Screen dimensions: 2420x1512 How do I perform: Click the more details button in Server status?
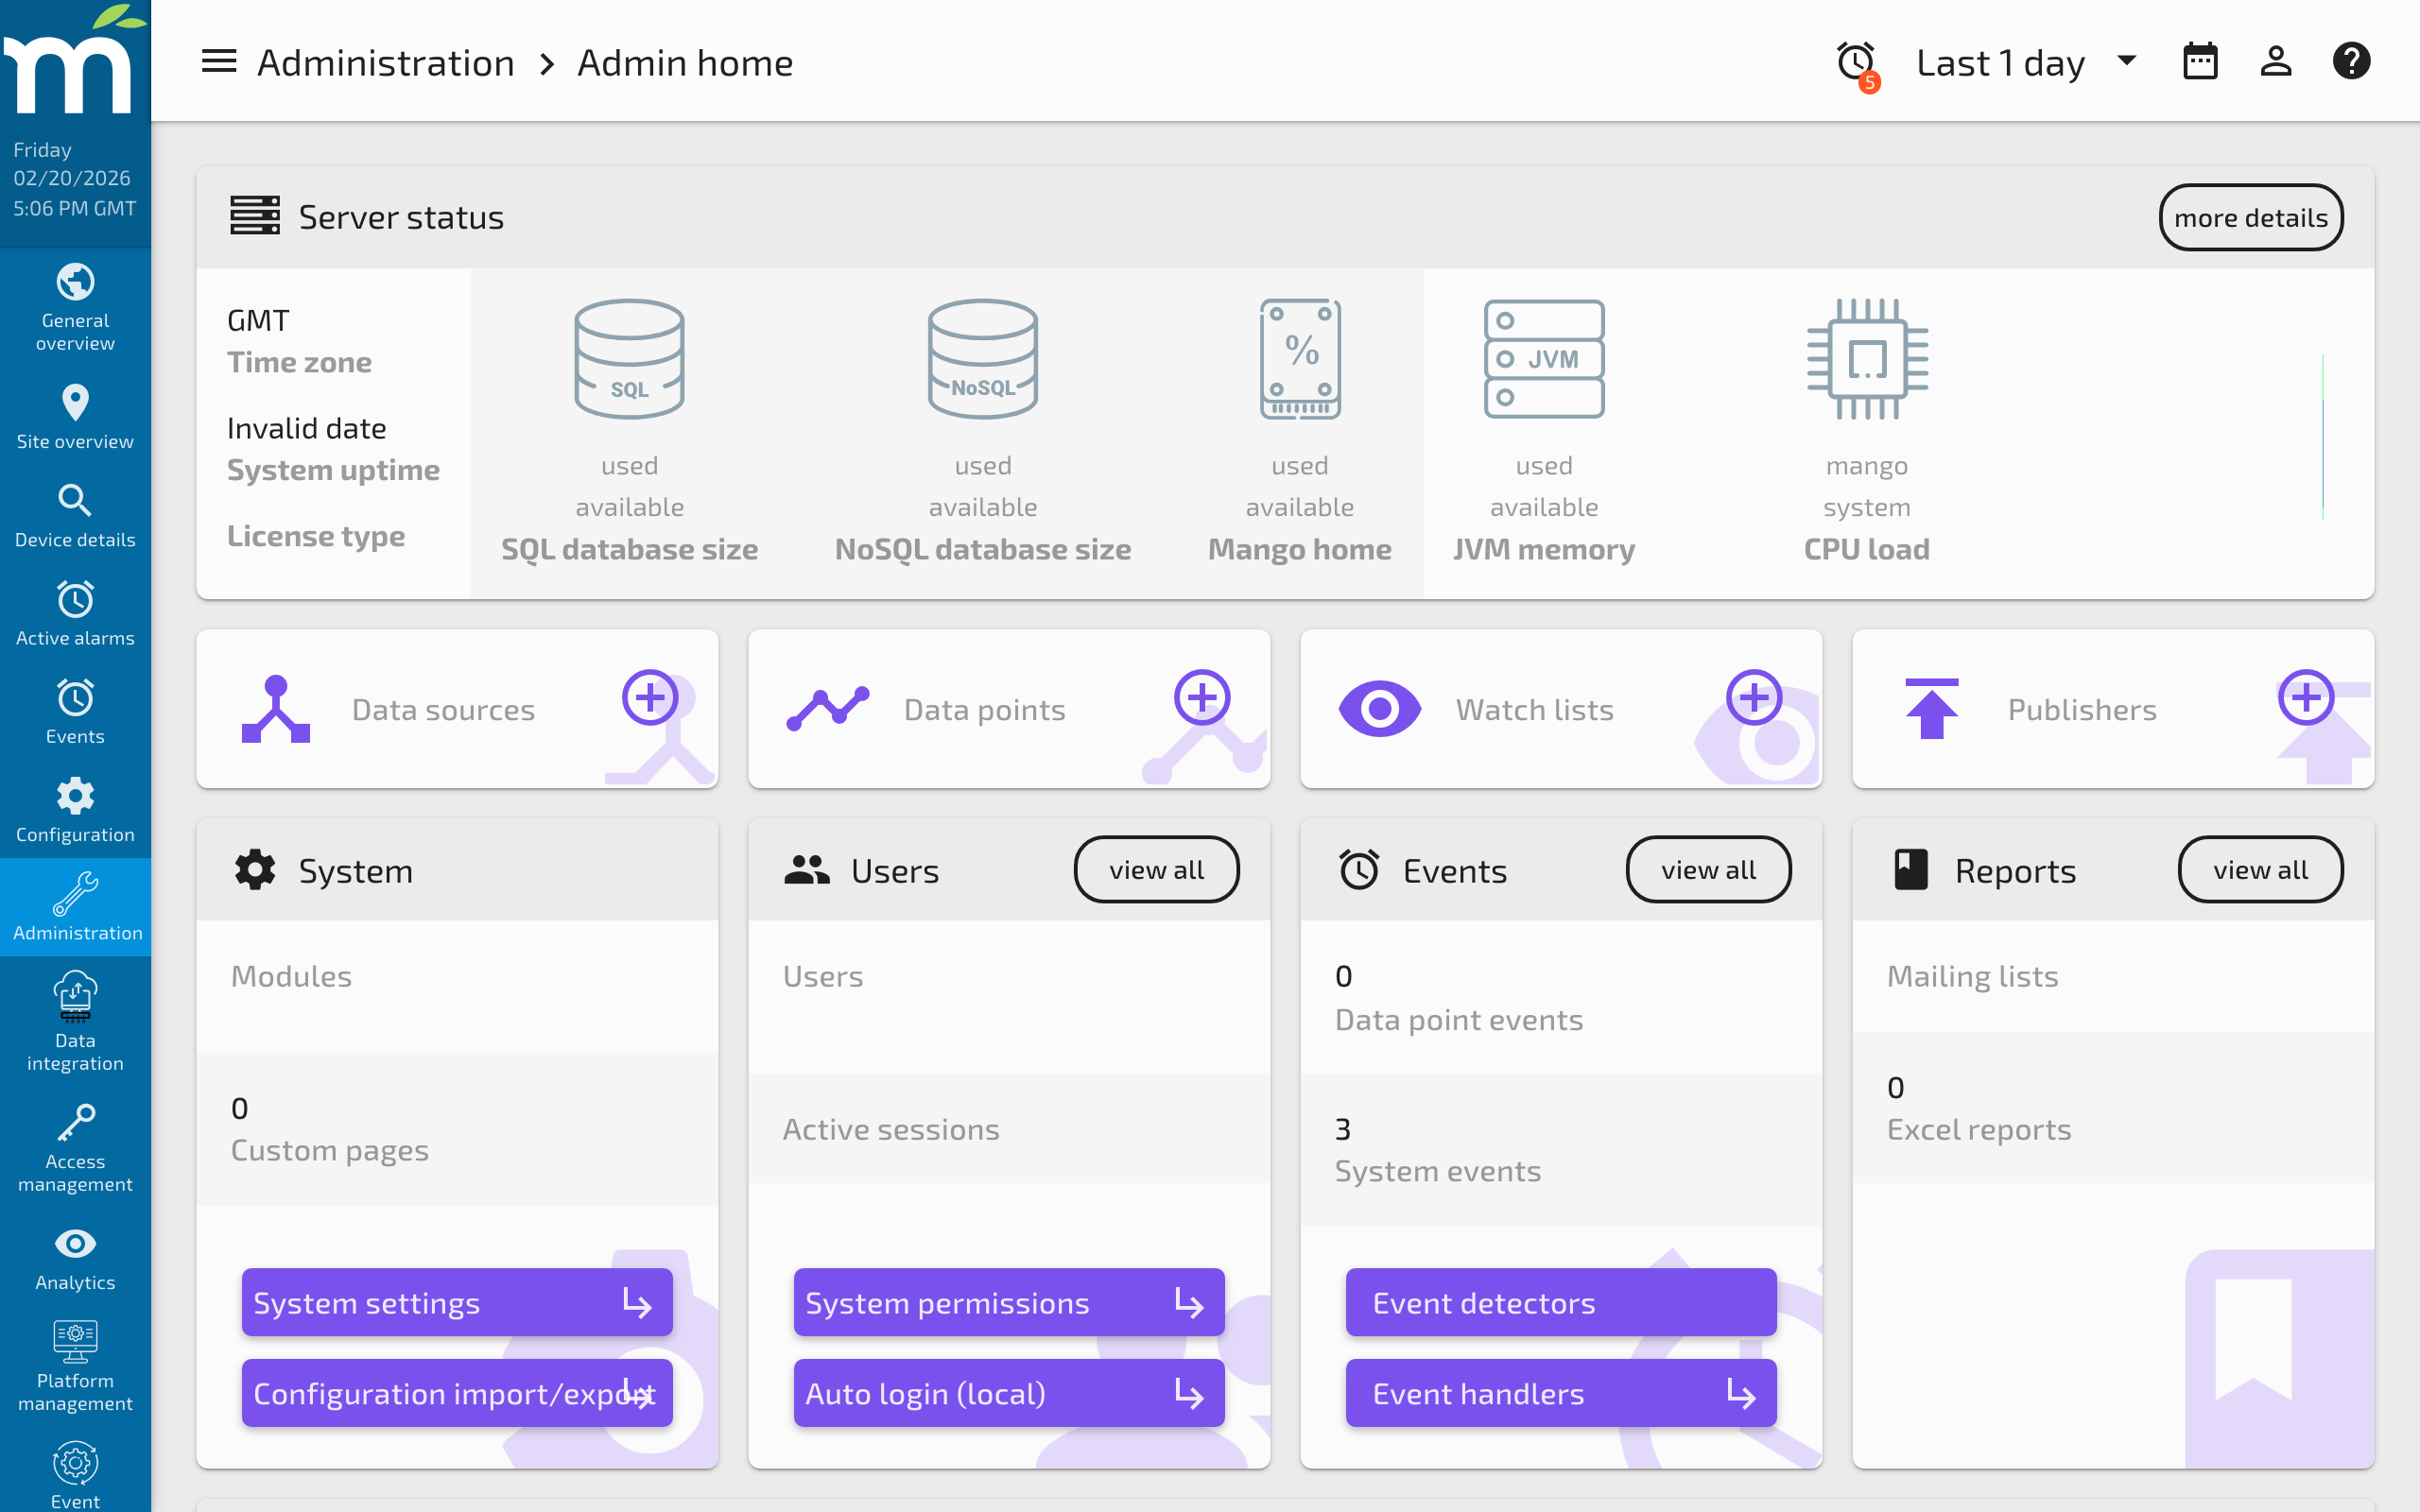coord(2250,217)
